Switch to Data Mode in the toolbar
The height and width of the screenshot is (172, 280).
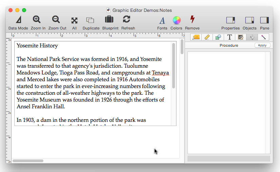(18, 20)
